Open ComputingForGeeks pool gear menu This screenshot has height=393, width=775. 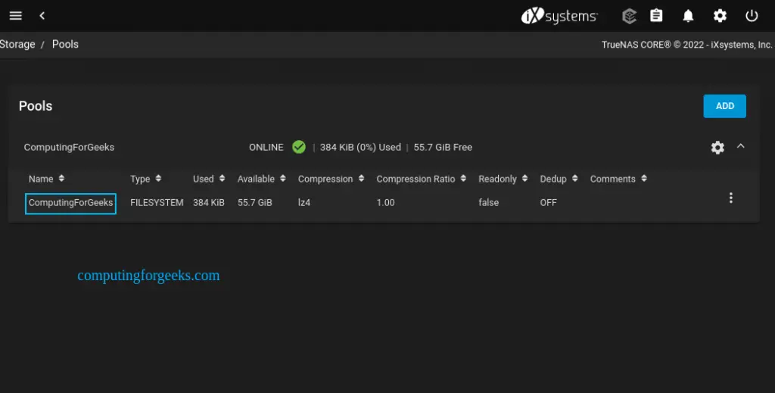coord(717,148)
